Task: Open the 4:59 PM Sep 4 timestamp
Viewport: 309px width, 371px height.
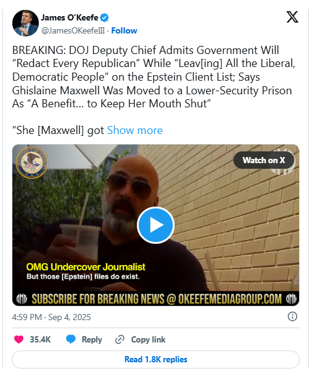Action: coord(51,317)
